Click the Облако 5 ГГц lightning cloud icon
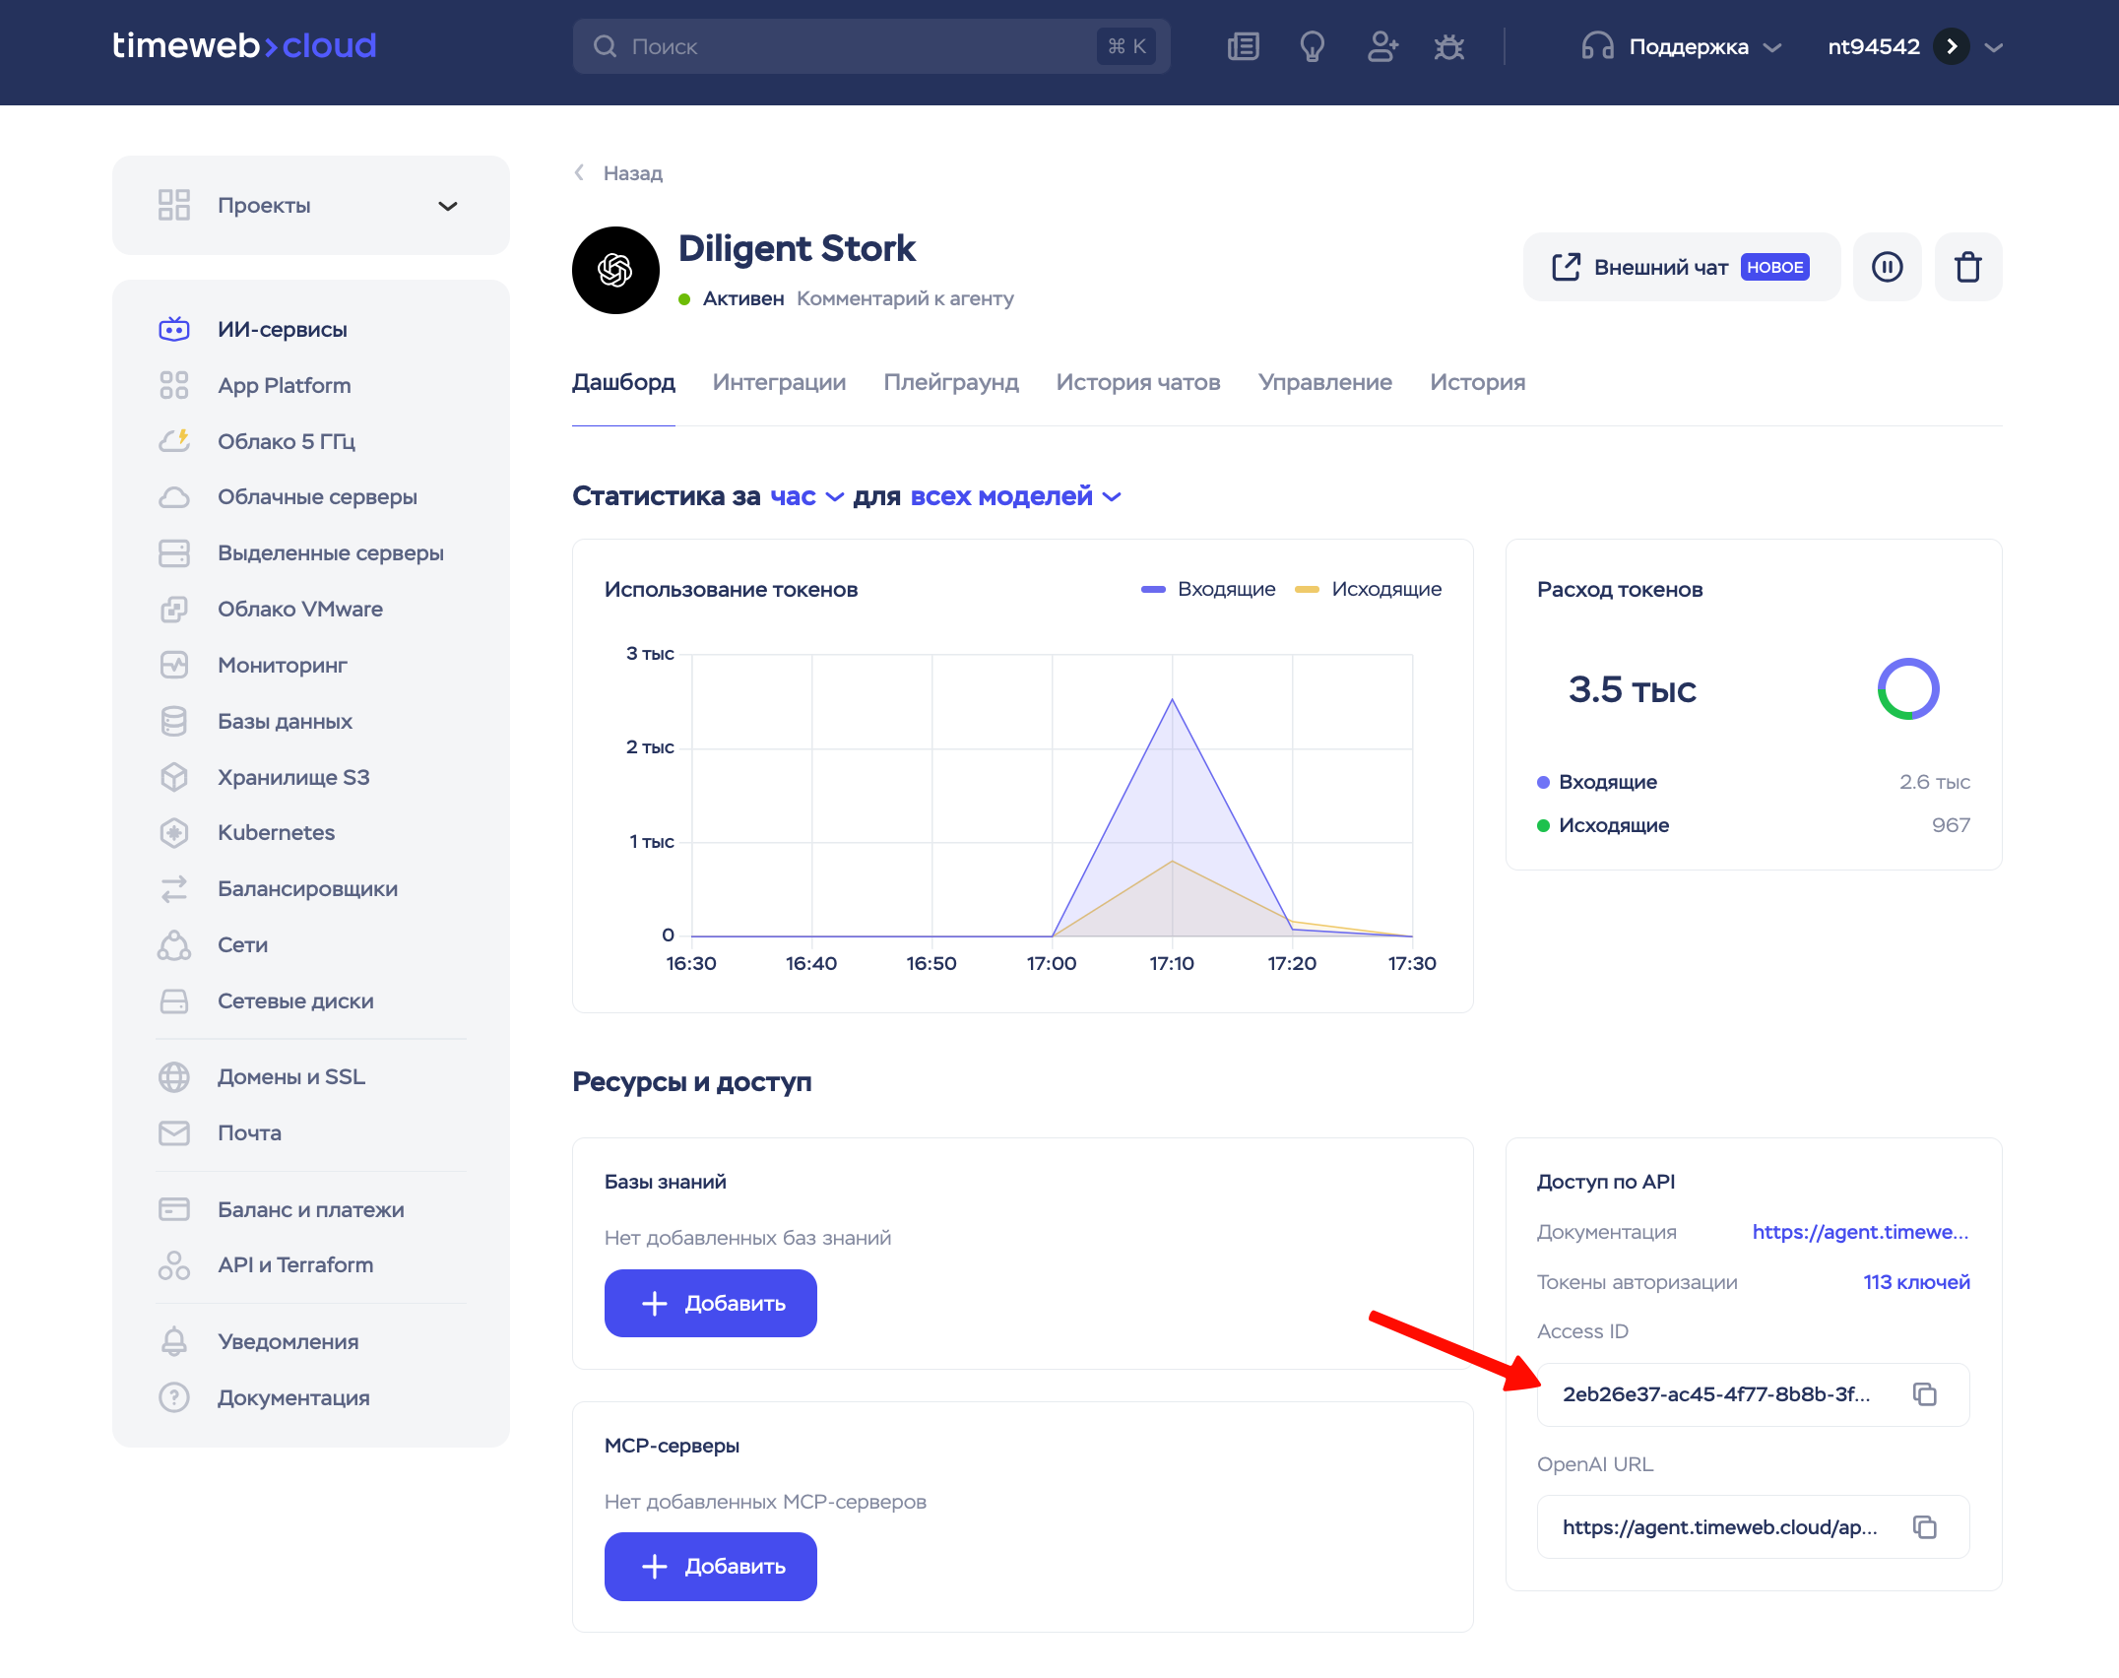The height and width of the screenshot is (1678, 2119). click(174, 441)
